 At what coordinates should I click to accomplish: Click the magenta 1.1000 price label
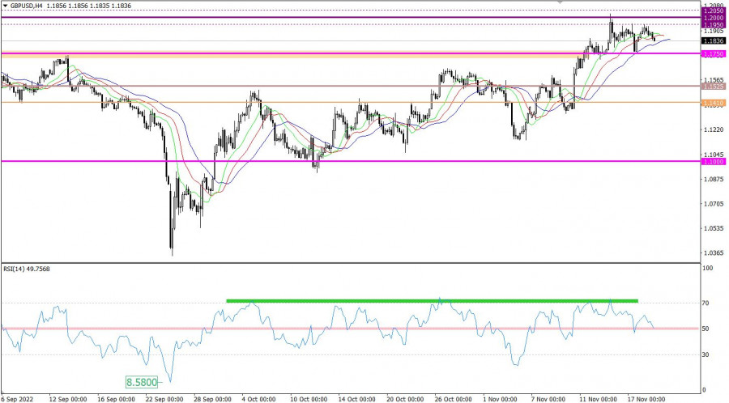click(714, 162)
